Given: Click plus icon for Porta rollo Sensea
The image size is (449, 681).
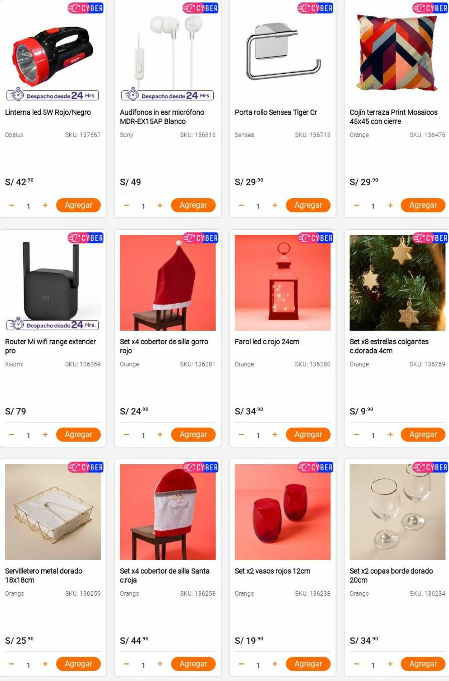Looking at the screenshot, I should coord(275,205).
